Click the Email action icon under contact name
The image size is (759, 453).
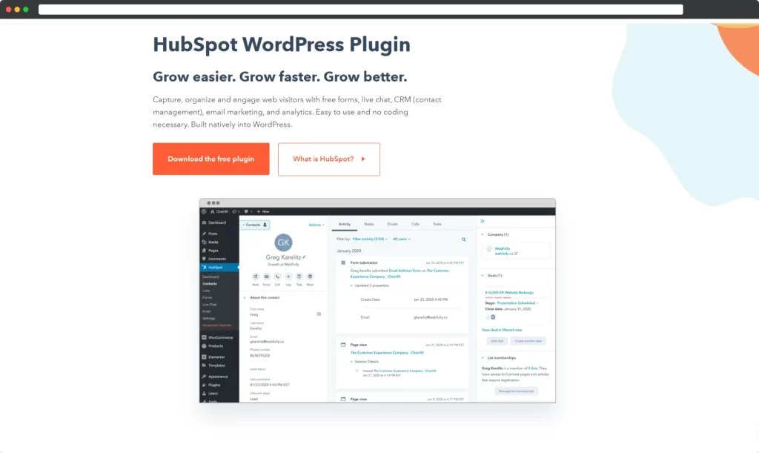266,277
